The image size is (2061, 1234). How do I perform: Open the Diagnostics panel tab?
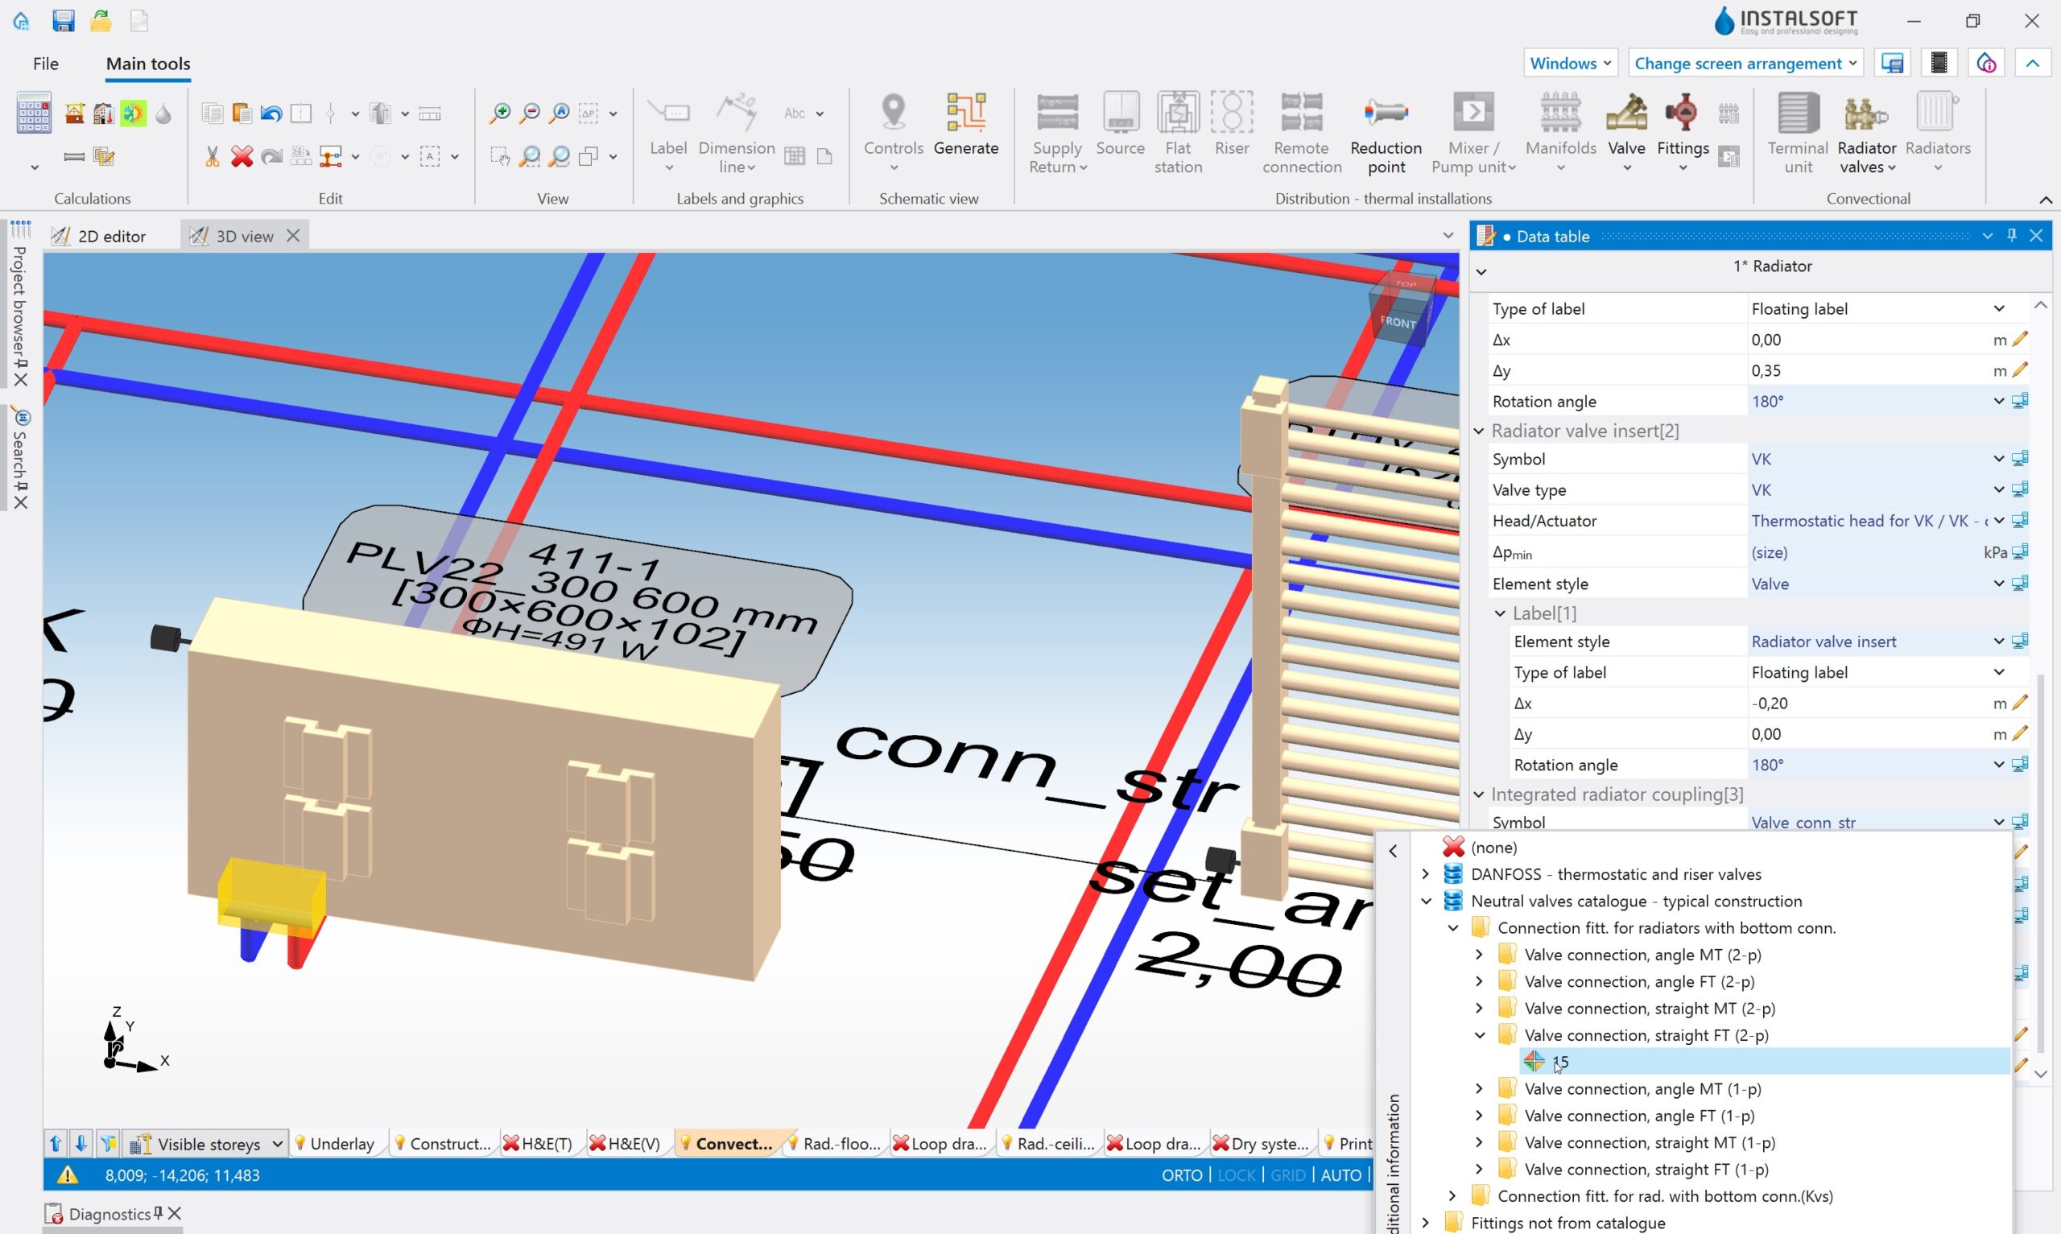(x=100, y=1214)
